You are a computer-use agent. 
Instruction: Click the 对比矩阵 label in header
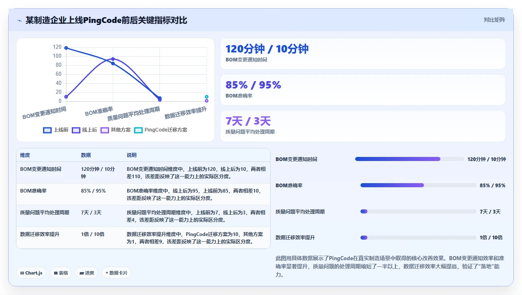click(494, 20)
